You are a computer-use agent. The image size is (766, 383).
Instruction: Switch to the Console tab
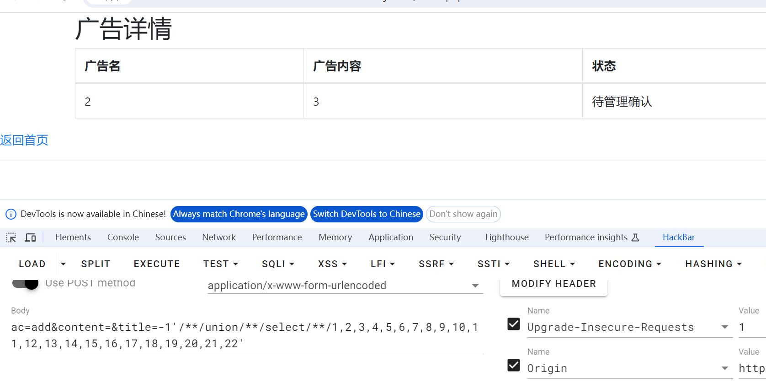123,237
